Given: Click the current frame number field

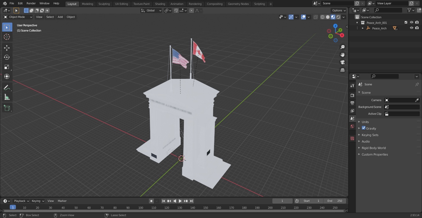Looking at the screenshot, I should pyautogui.click(x=282, y=201).
